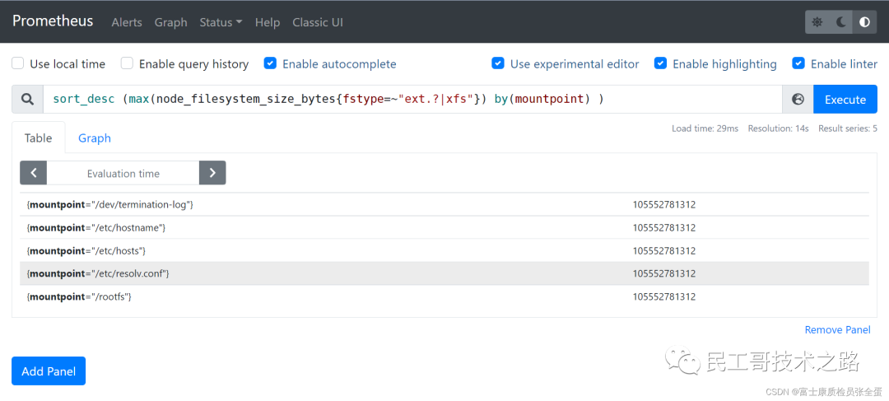
Task: Open the metrics explorer globe icon
Action: pos(798,100)
